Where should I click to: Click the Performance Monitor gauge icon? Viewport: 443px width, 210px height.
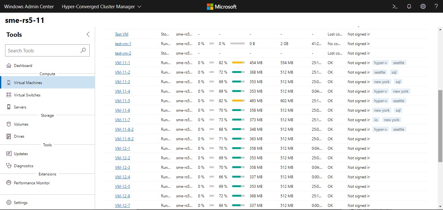9,183
